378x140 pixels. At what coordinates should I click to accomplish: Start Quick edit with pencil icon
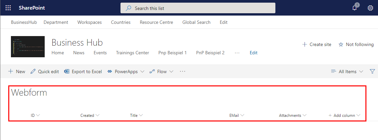45,71
